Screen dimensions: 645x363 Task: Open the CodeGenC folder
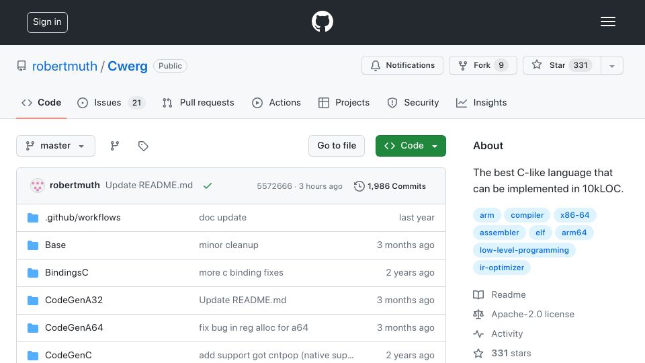69,355
